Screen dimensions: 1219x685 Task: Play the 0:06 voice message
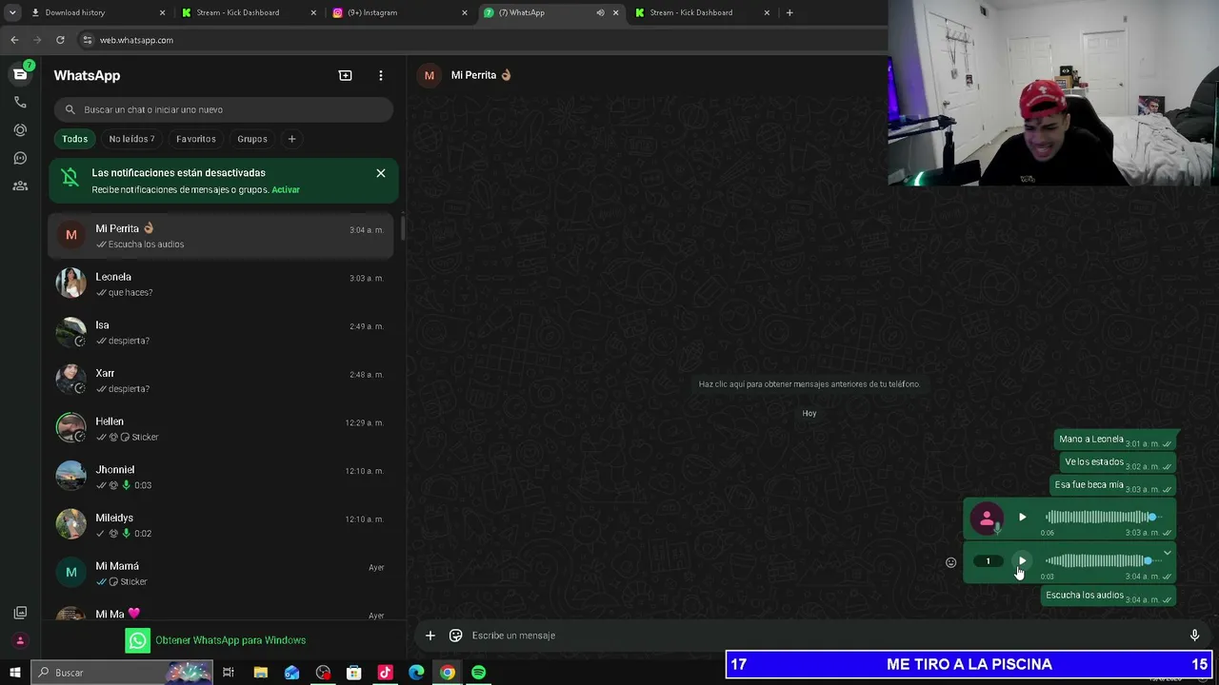[x=1022, y=518]
